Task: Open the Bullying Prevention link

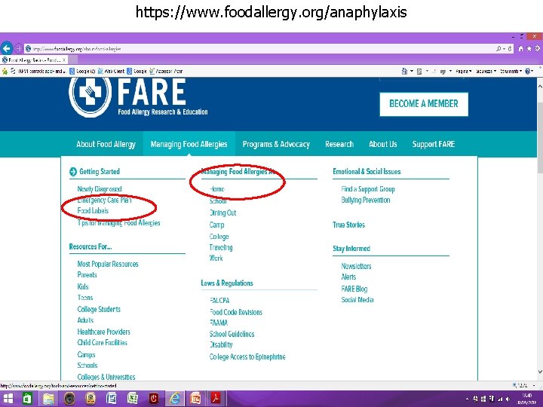Action: [365, 200]
